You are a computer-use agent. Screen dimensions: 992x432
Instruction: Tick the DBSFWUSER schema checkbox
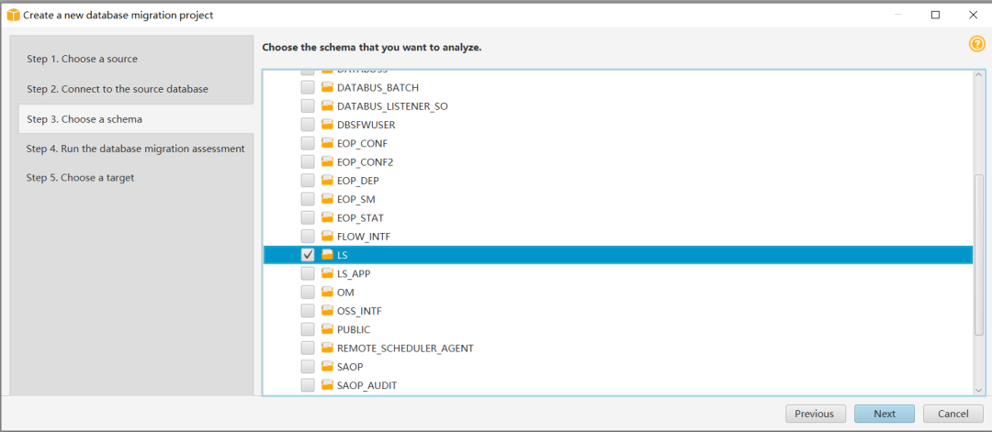tap(308, 125)
